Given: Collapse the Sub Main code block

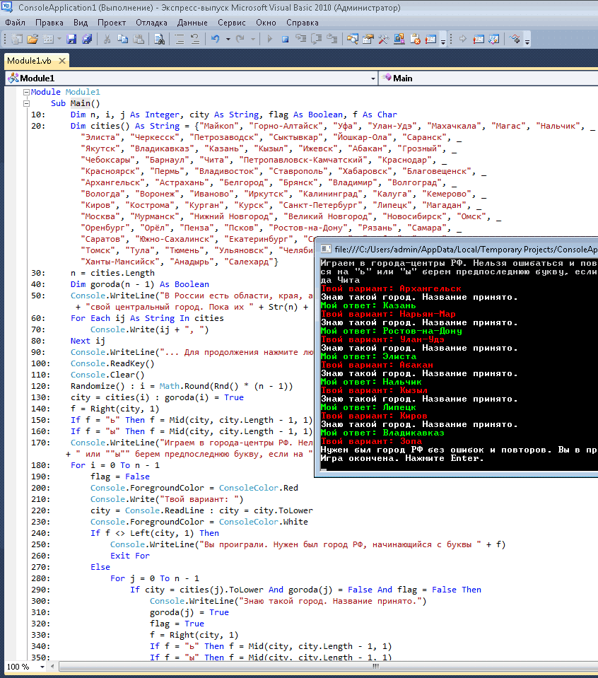Looking at the screenshot, I should pyautogui.click(x=26, y=103).
